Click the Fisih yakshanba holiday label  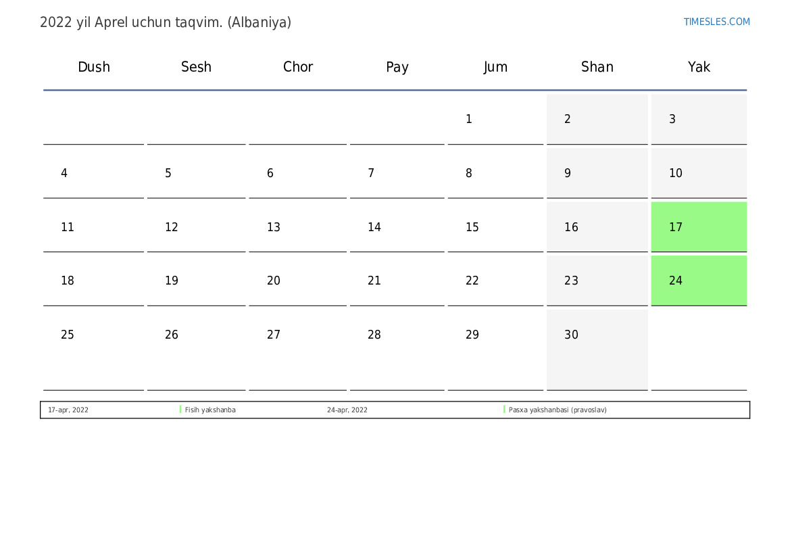(x=210, y=410)
